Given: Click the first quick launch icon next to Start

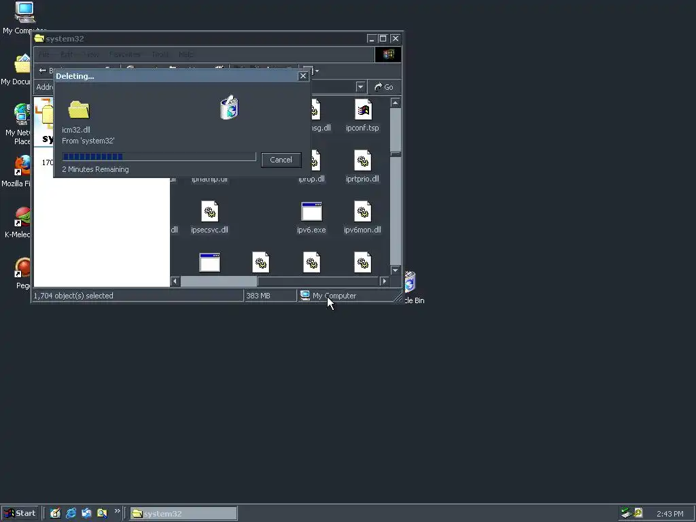Looking at the screenshot, I should [55, 513].
